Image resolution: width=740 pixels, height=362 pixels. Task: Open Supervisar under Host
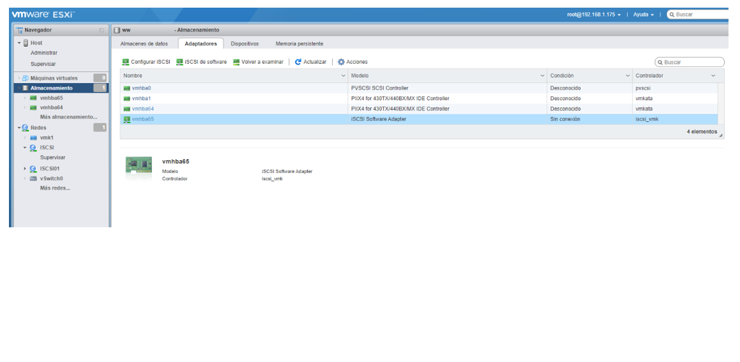[x=43, y=64]
